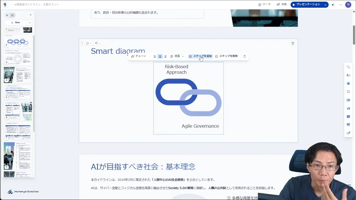Open the three-dots more options menu
This screenshot has width=356, height=200.
point(340,5)
